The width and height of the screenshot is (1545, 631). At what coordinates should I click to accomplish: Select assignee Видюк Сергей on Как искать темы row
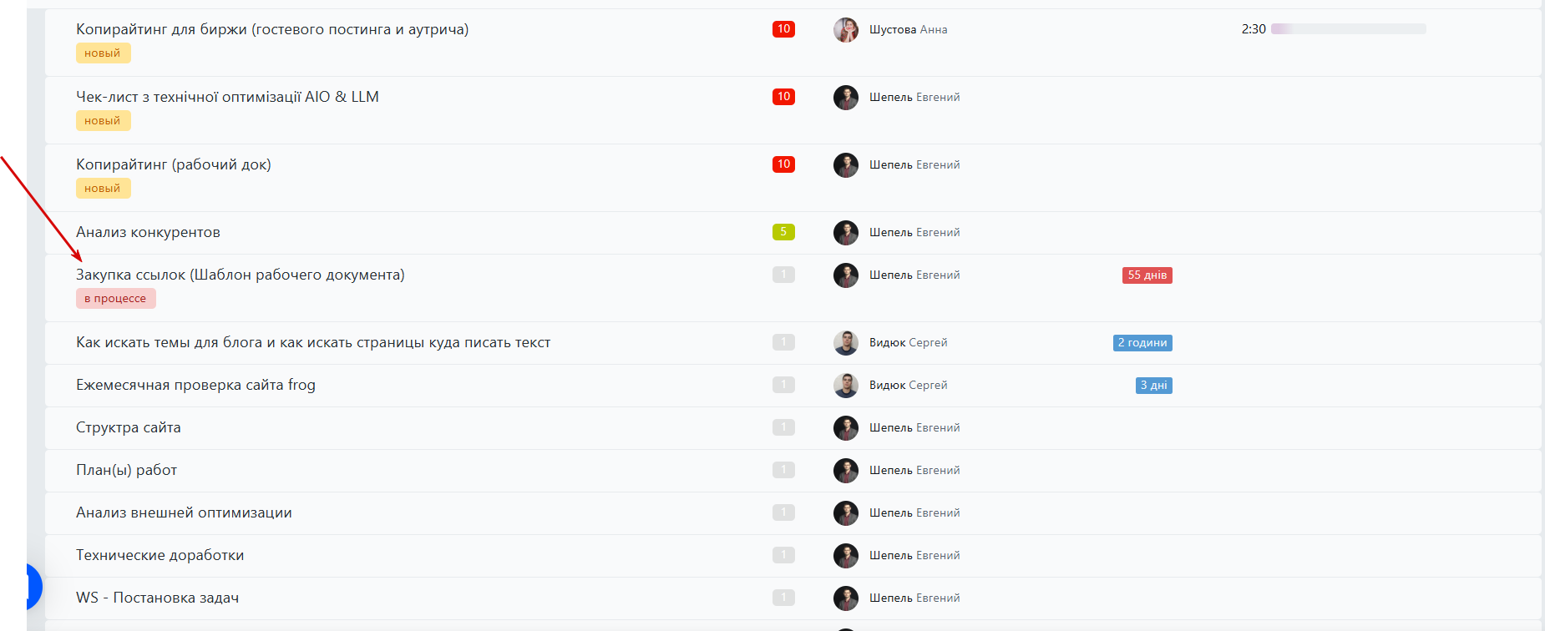[909, 342]
